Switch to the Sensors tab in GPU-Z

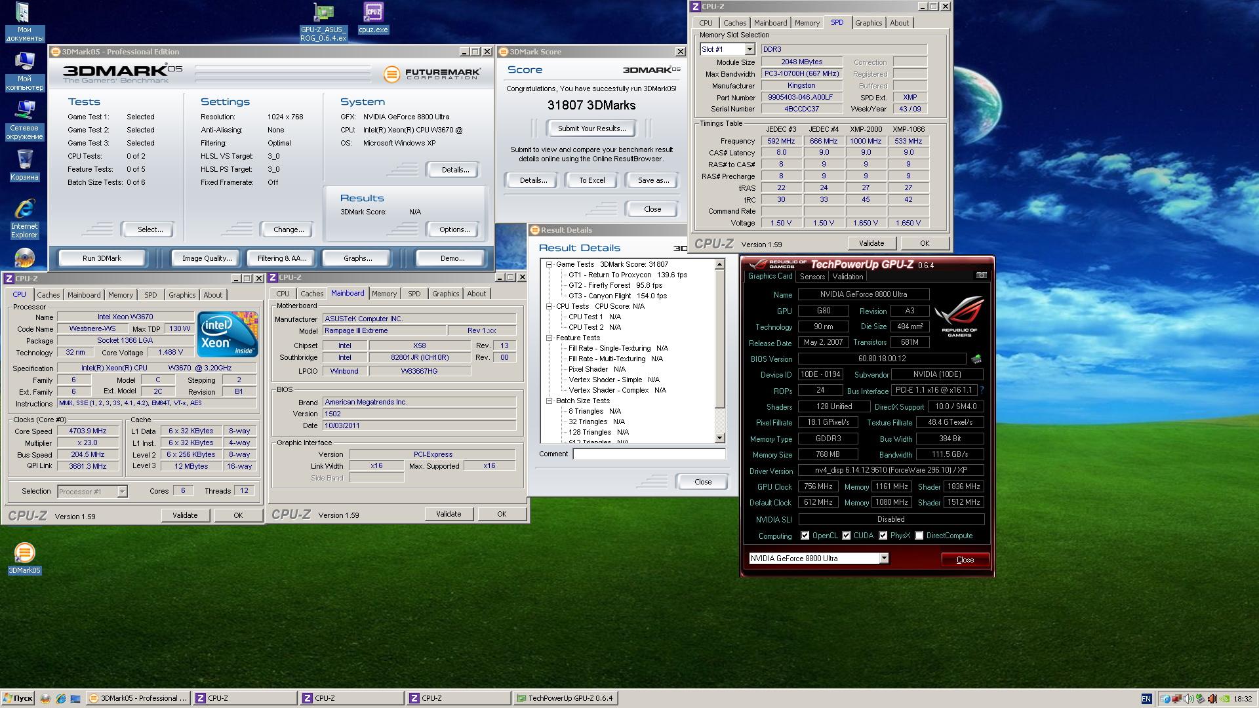tap(812, 277)
